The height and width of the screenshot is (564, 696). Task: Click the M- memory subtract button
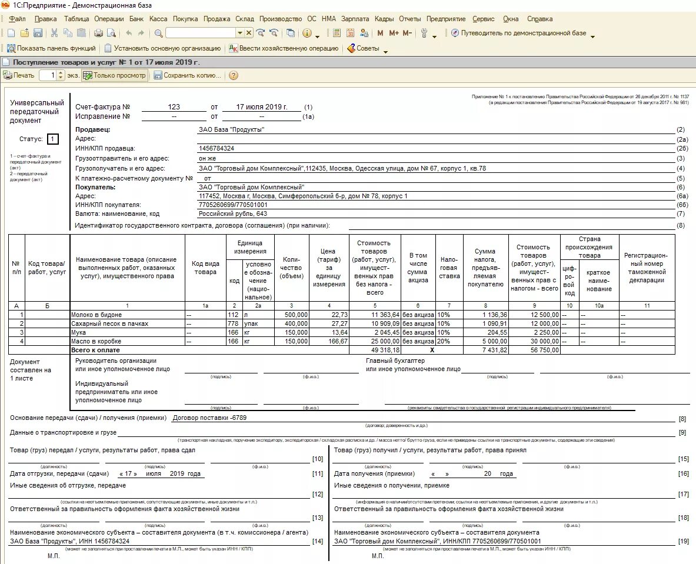pos(408,33)
